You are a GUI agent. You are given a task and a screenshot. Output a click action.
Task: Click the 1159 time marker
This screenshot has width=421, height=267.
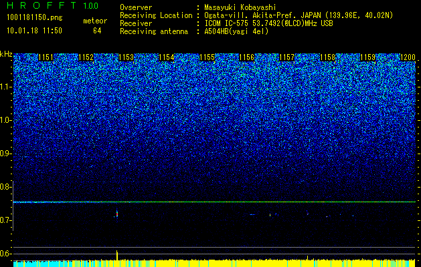pos(367,57)
